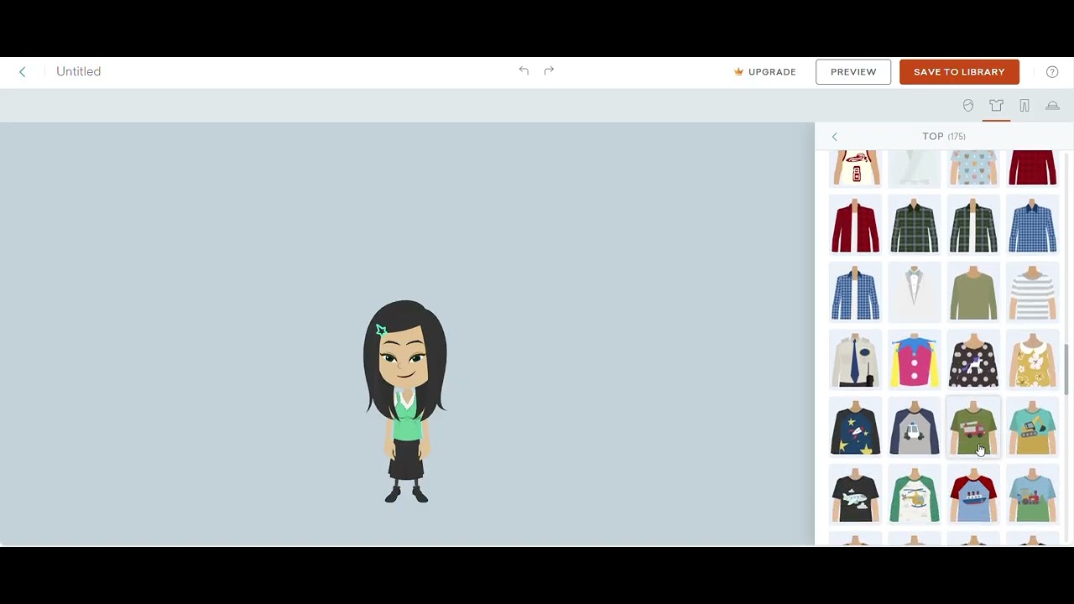Choose the plain olive green long-sleeve top

(x=973, y=293)
